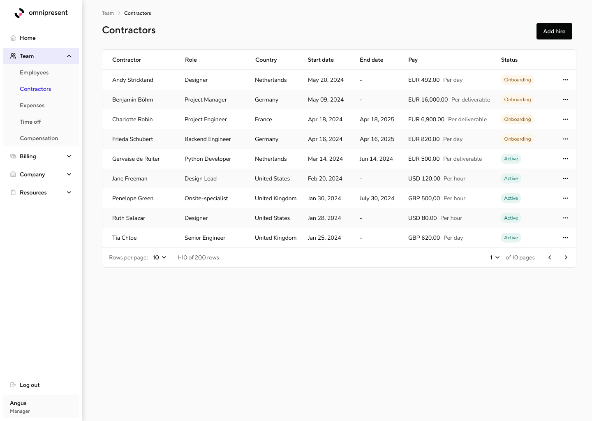Click Andy Strickland's Onboarding status badge
592x421 pixels.
(518, 80)
